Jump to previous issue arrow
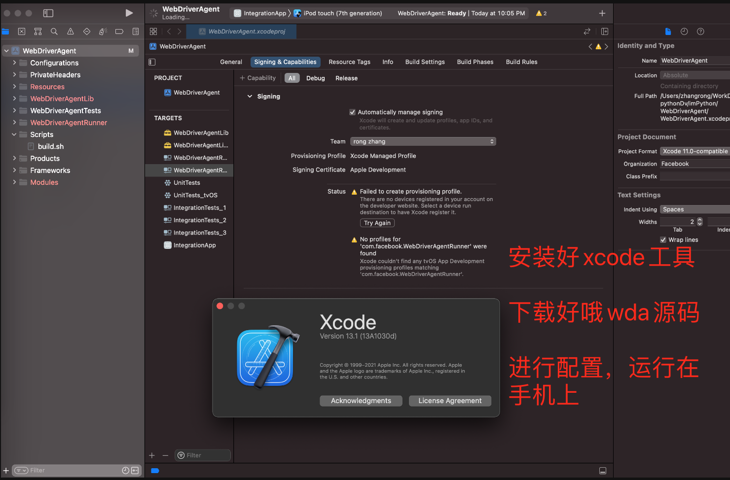This screenshot has height=480, width=730. (590, 47)
